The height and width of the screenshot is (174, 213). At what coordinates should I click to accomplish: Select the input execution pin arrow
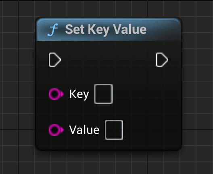point(55,60)
